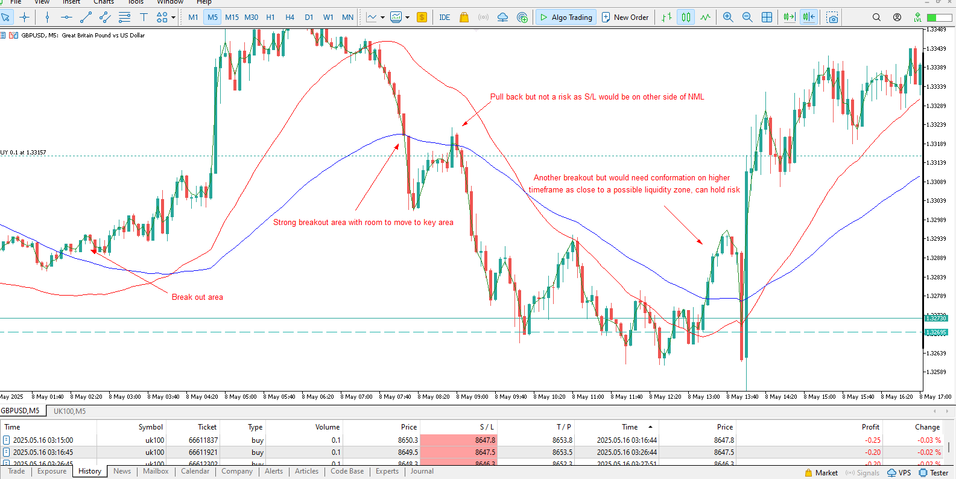Open the Market shopping bag icon
The image size is (956, 479).
coord(464,17)
